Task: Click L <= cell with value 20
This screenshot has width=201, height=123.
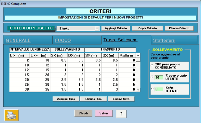Action: coord(40,75)
